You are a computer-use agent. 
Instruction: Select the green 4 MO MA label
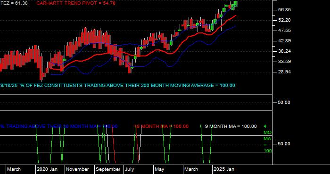point(267,139)
